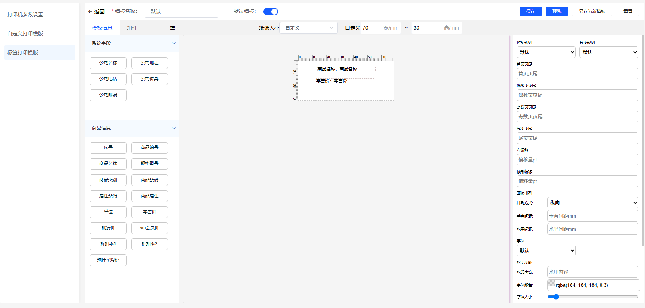Click the 批发价 field button

108,228
